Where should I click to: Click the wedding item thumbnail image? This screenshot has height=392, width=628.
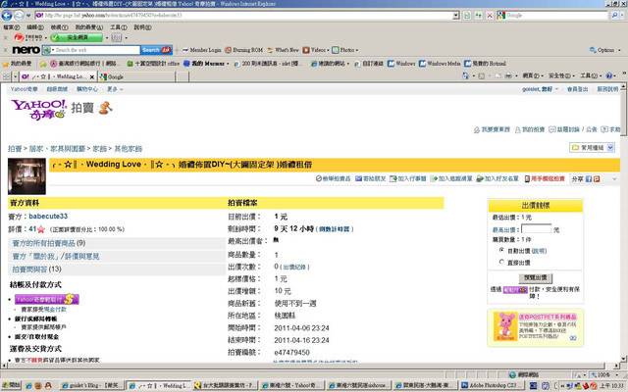[x=26, y=176]
